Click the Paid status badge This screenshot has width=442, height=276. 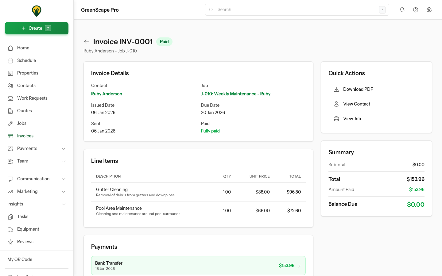(164, 41)
